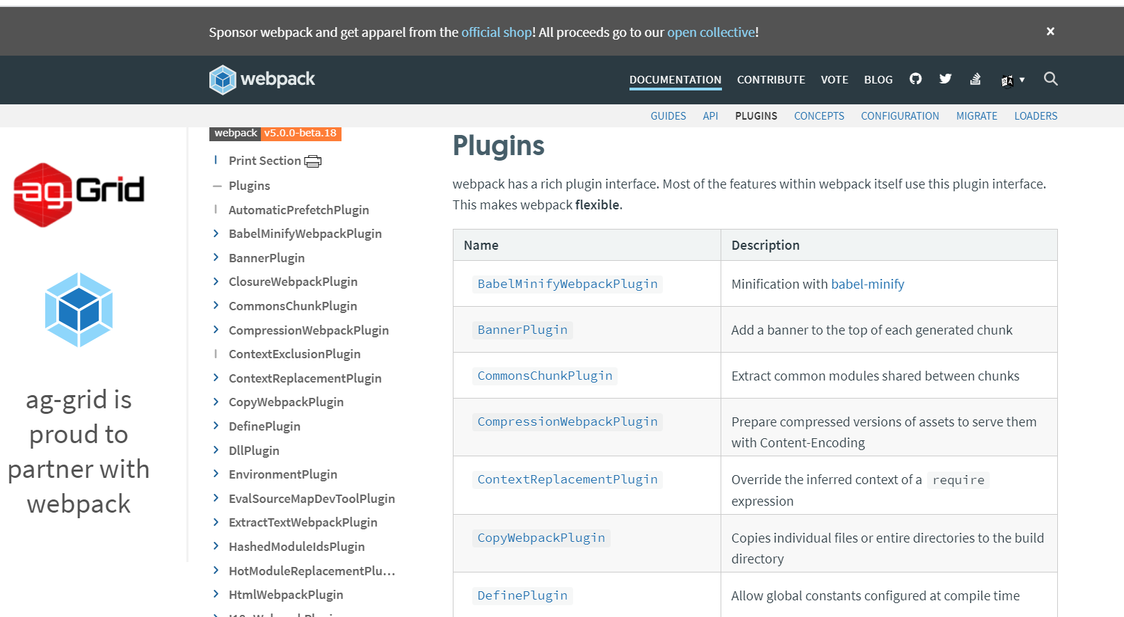Open the Twitter bird icon

(x=945, y=79)
